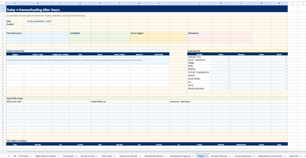
Task: Click the 'Needs follow-up' cell
Action: coord(100,101)
